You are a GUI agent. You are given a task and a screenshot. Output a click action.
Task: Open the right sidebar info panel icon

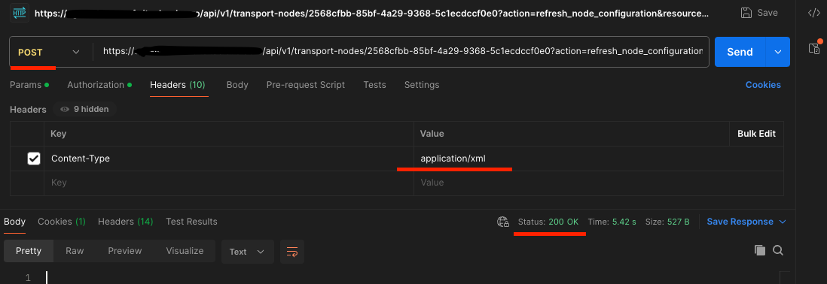(814, 48)
